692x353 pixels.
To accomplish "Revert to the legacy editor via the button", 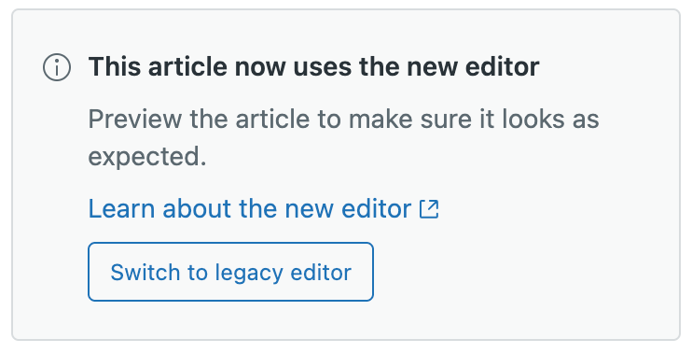I will [230, 272].
